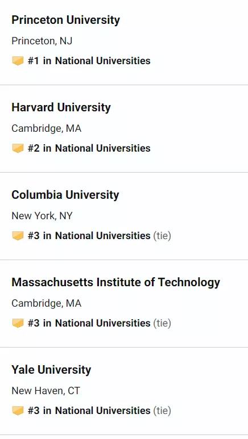Click the New Haven, CT location text
Image resolution: width=248 pixels, height=439 pixels.
coord(46,391)
